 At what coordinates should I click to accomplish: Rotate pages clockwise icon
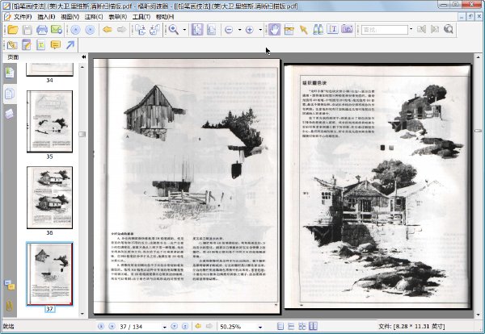[x=140, y=30]
